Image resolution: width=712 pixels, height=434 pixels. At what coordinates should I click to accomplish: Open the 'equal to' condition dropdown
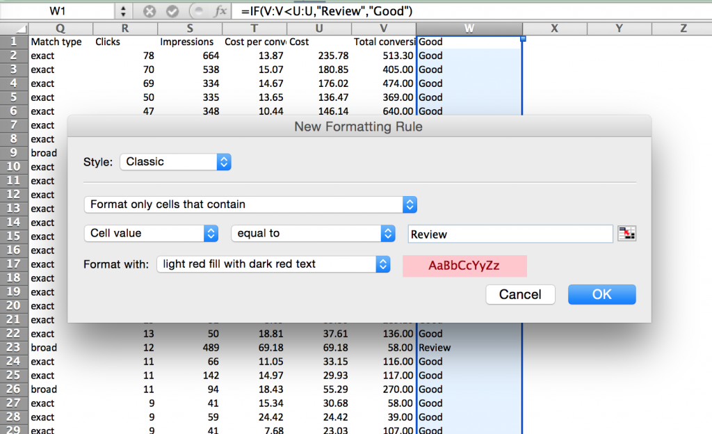coord(313,233)
